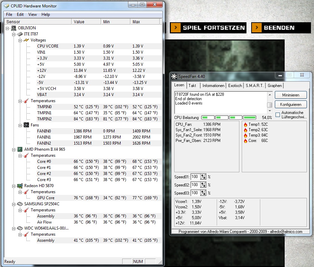The width and height of the screenshot is (314, 267).
Task: Select the FANIN1 row
Action: [x=99, y=137]
